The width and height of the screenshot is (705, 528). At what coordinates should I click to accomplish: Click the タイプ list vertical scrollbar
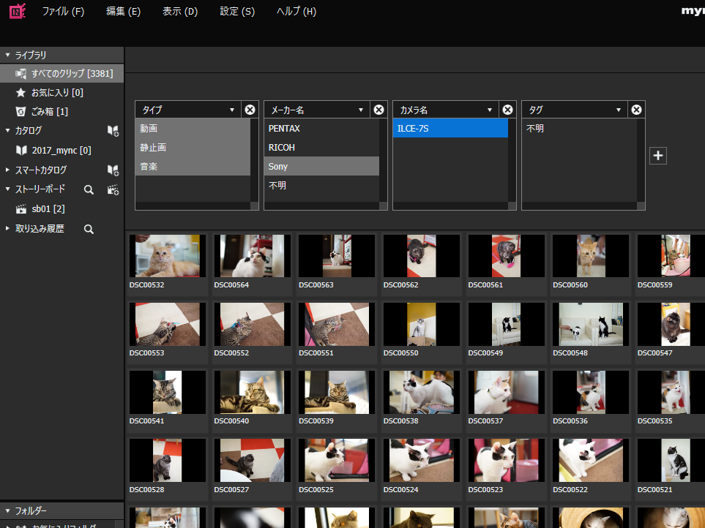click(x=255, y=160)
